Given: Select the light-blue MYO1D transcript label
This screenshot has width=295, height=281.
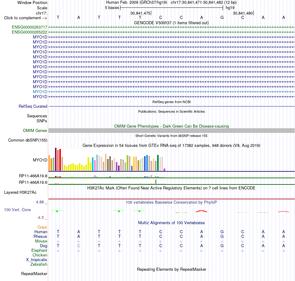Looking at the screenshot, I should 40,92.
